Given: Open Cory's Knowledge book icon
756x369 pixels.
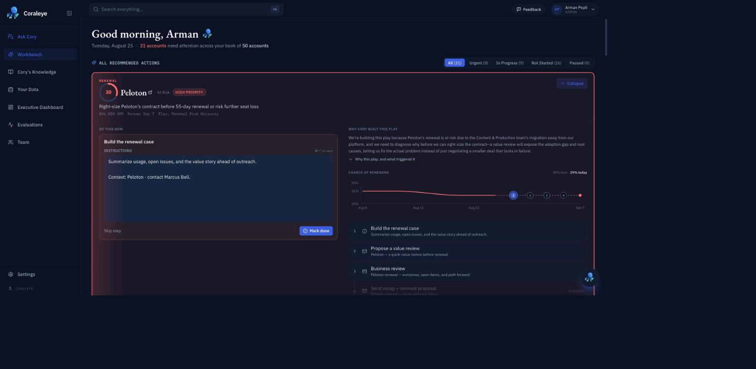Looking at the screenshot, I should pyautogui.click(x=11, y=72).
